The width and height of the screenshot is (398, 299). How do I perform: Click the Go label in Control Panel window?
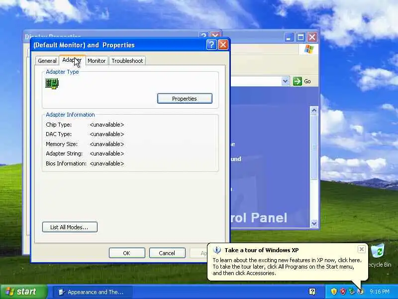[x=307, y=81]
